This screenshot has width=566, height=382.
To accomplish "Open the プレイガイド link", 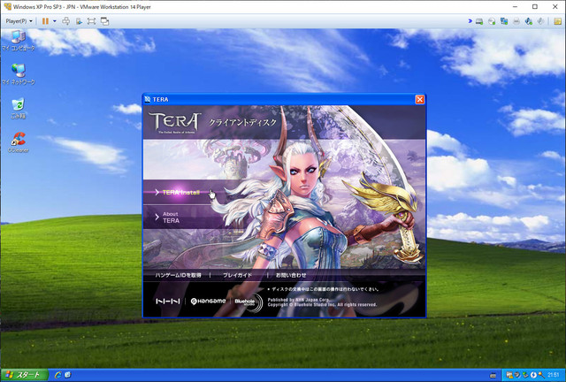I will [x=237, y=275].
